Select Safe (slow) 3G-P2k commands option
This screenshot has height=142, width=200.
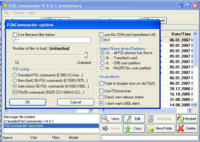[14, 86]
